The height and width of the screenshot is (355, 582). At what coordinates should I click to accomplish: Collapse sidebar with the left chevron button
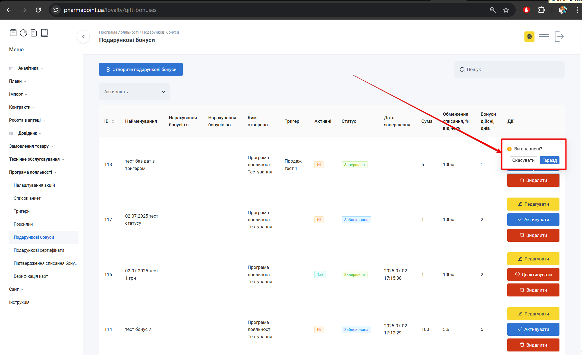pyautogui.click(x=83, y=37)
